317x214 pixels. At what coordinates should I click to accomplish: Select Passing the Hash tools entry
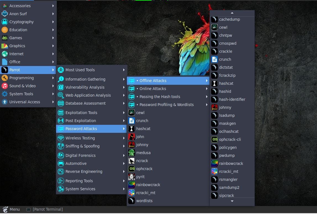click(x=168, y=97)
